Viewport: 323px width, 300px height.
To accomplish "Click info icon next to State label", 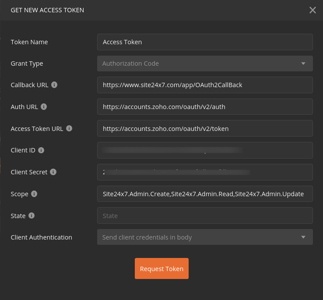I will tap(32, 215).
